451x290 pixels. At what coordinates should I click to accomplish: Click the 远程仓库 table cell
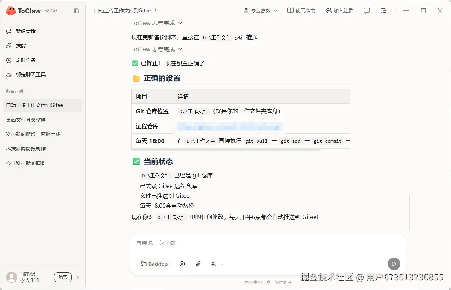tap(152, 126)
